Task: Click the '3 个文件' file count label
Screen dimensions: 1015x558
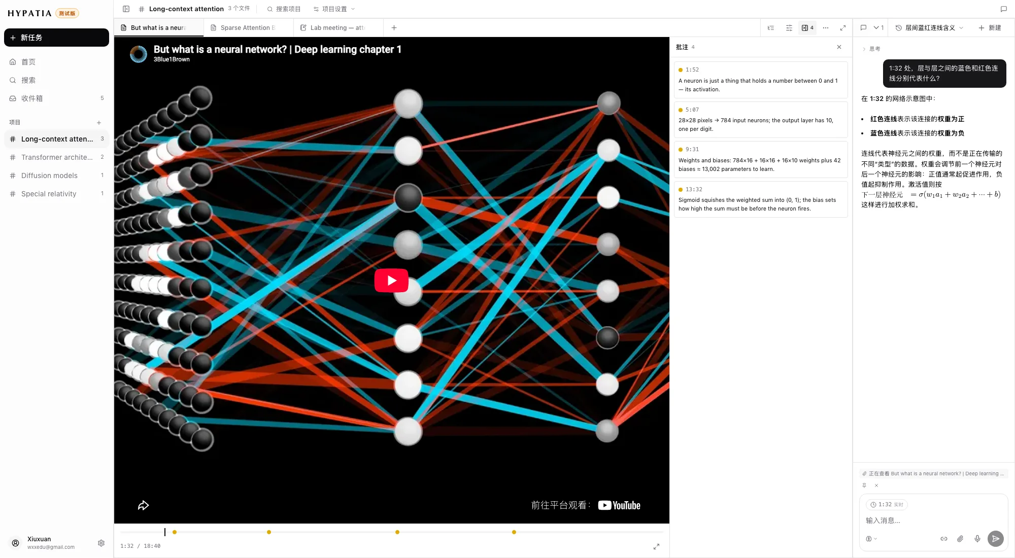Action: (239, 9)
